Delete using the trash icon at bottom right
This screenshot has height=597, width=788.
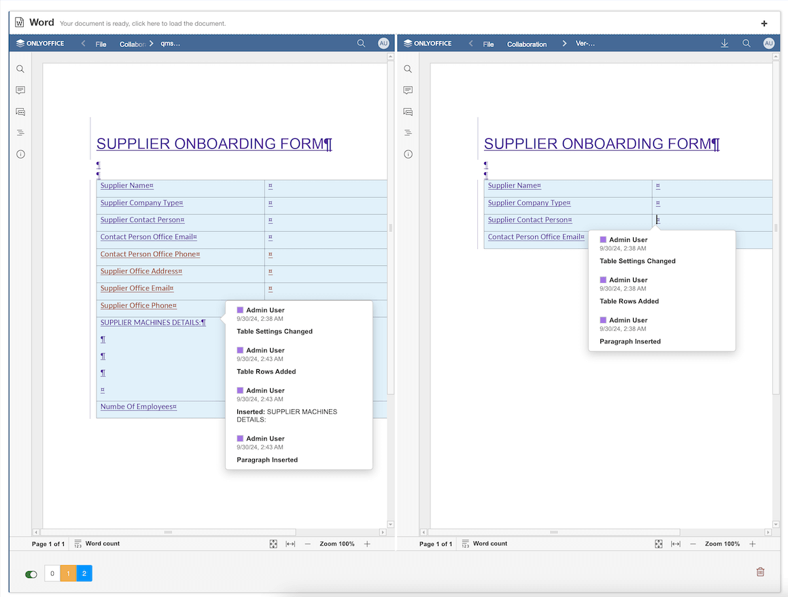(760, 572)
